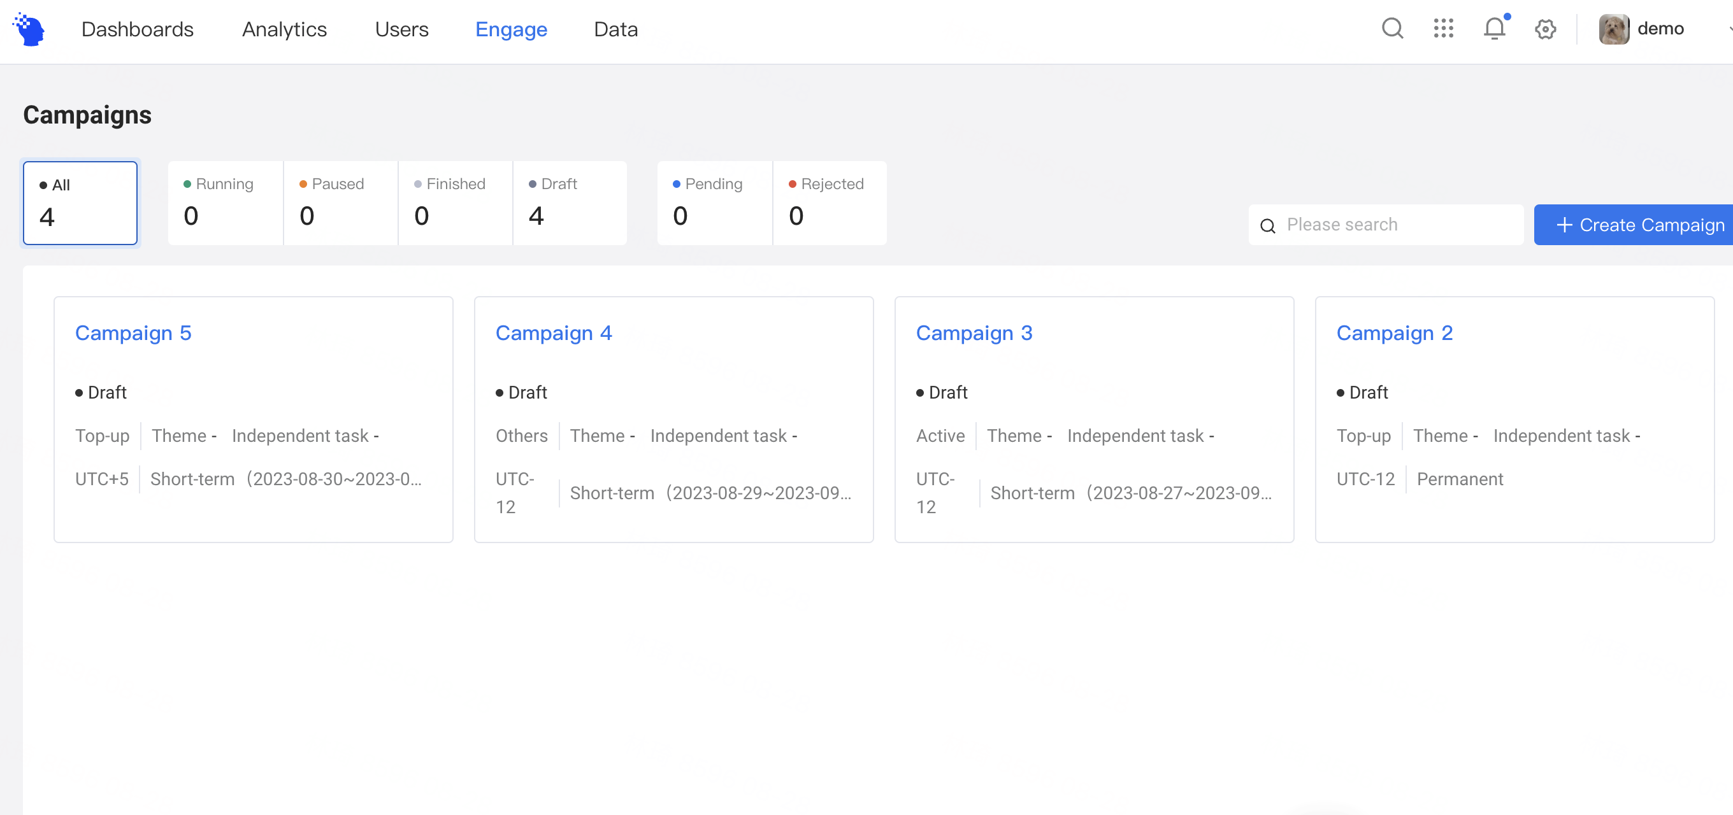Open the Campaign 3 link

tap(974, 333)
